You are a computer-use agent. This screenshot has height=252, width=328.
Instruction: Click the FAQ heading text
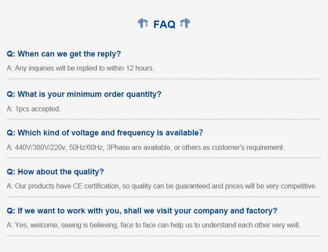pyautogui.click(x=164, y=25)
